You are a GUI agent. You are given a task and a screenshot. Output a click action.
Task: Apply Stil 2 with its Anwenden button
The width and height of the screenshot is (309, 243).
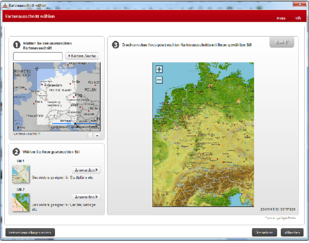(86, 197)
